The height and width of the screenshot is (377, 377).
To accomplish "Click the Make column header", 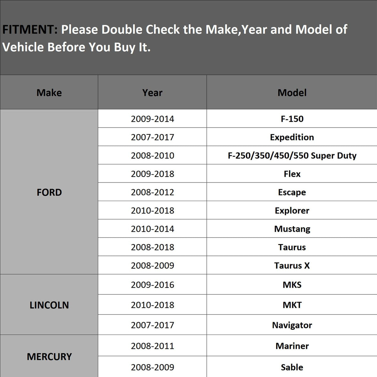I will [49, 92].
